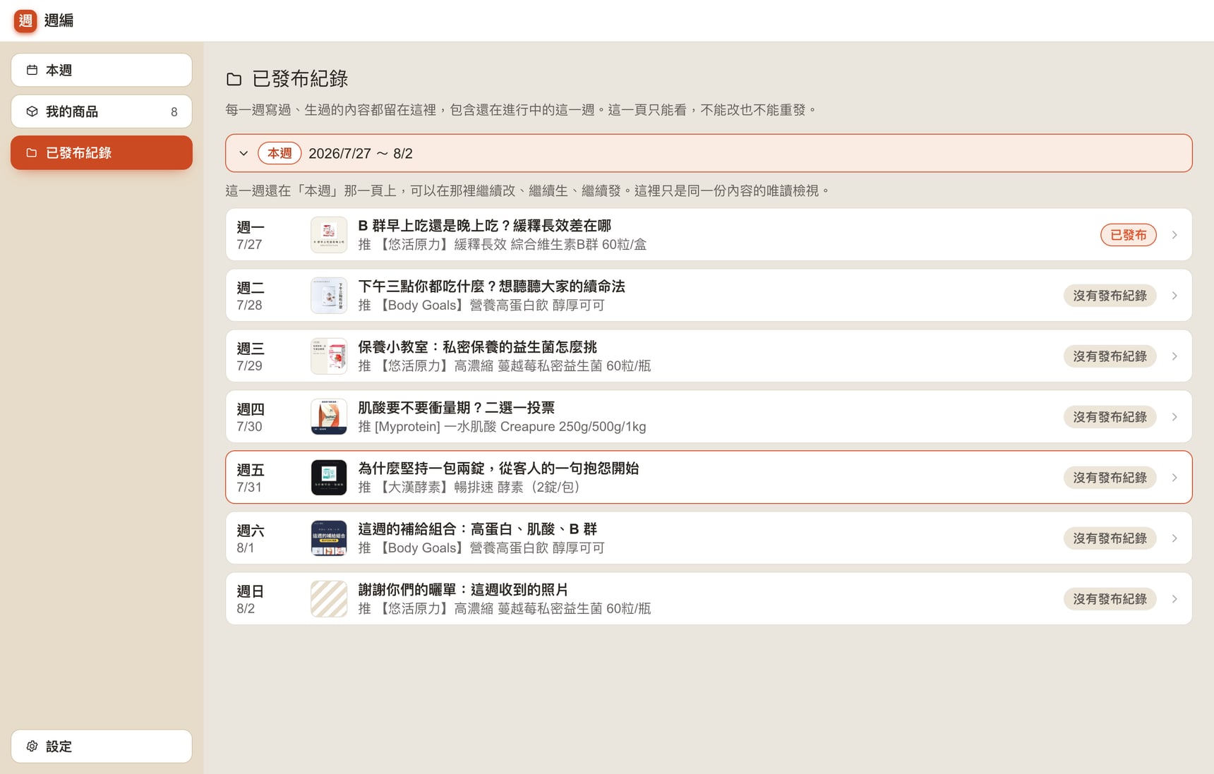Open the thumbnail of 這週的補給組合 post
The image size is (1214, 774).
[x=329, y=538]
